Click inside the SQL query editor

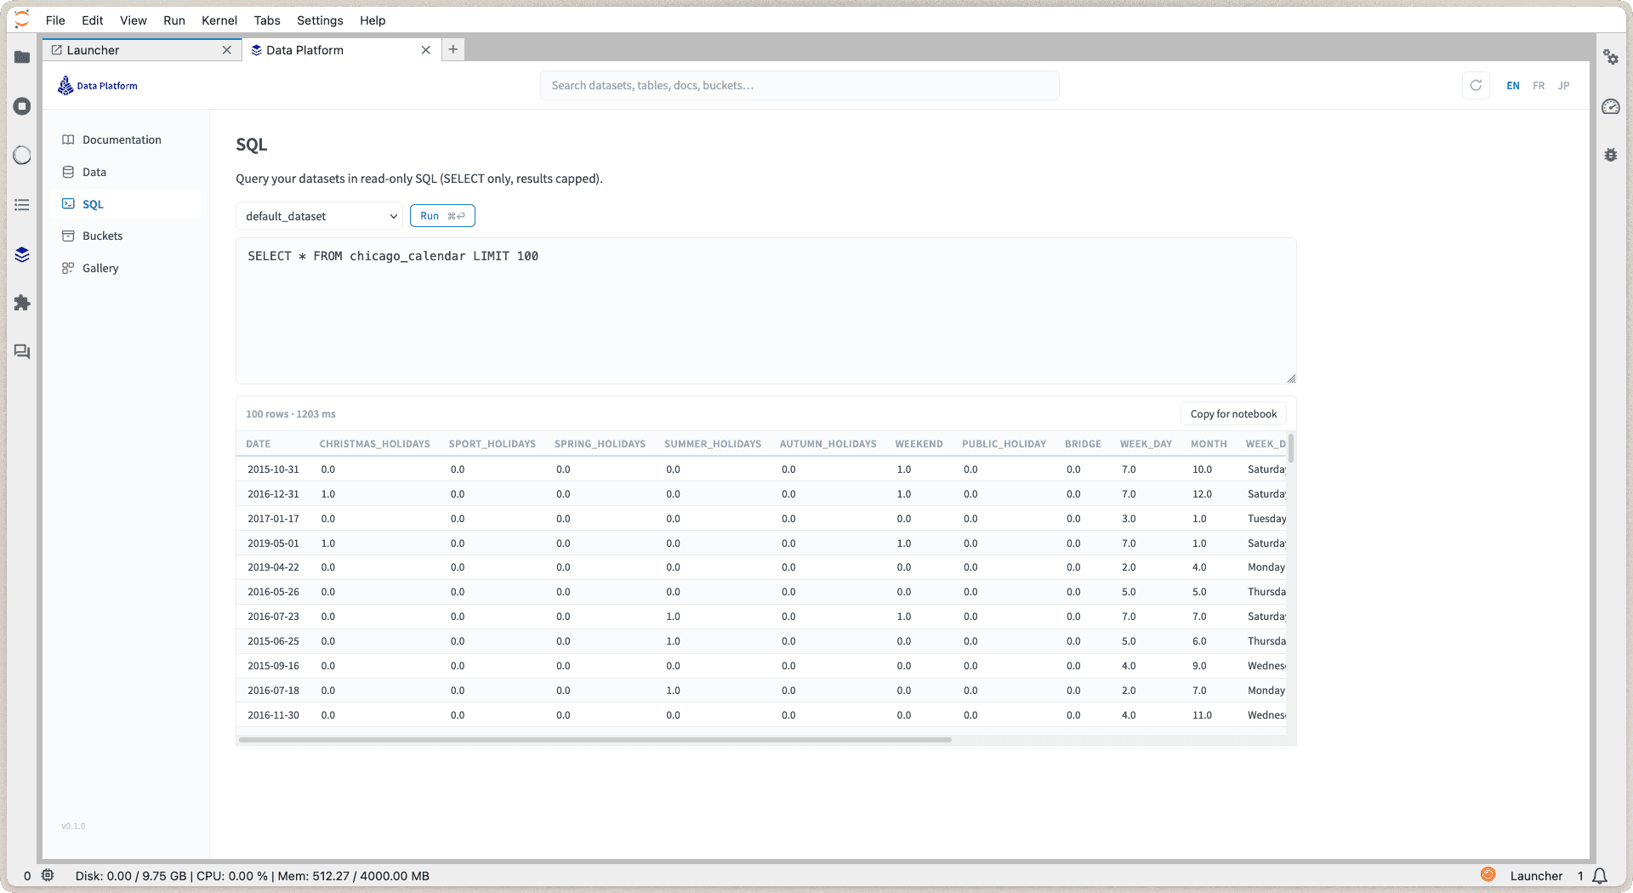(x=765, y=310)
